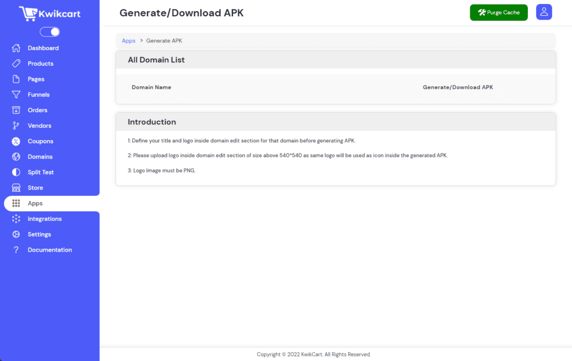Viewport: 572px width, 361px height.
Task: Click the Introduction panel heading
Action: (x=152, y=122)
